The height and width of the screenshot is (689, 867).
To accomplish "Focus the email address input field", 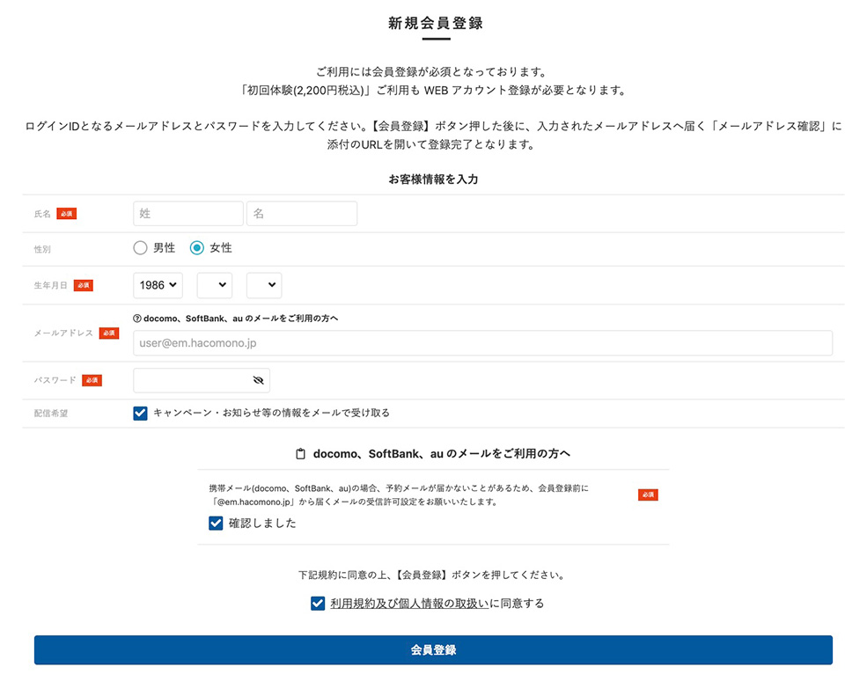I will 481,343.
